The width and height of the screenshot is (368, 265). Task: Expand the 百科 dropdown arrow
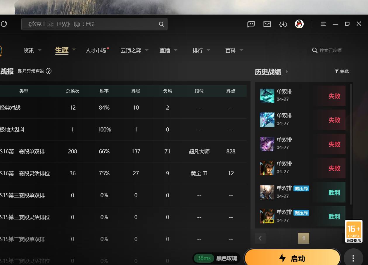[241, 50]
